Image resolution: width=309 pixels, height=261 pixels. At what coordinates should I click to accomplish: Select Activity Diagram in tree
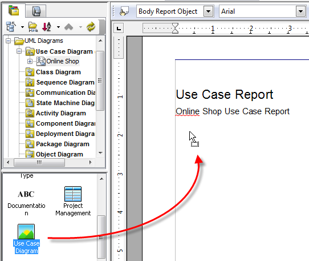point(61,113)
